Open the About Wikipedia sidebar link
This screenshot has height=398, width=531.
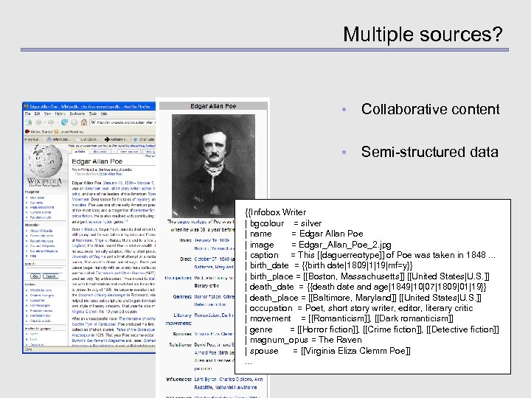click(41, 231)
